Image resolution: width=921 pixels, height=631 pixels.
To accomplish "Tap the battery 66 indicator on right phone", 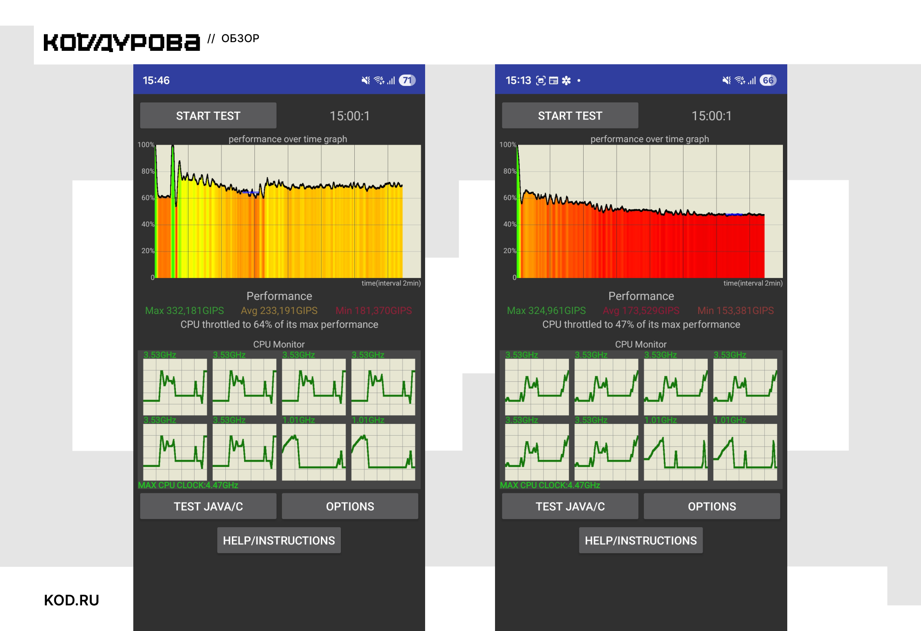I will [x=768, y=80].
